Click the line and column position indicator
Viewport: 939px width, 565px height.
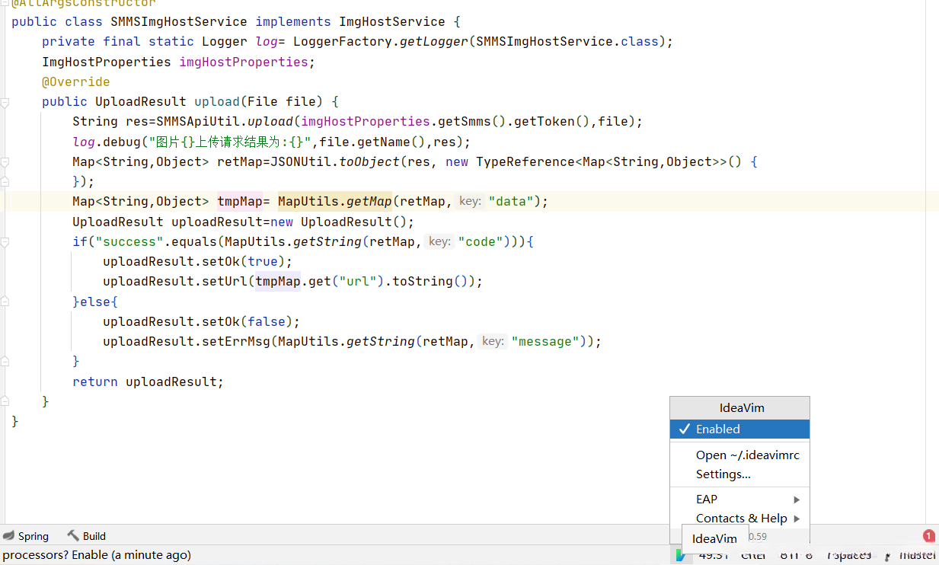coord(714,556)
